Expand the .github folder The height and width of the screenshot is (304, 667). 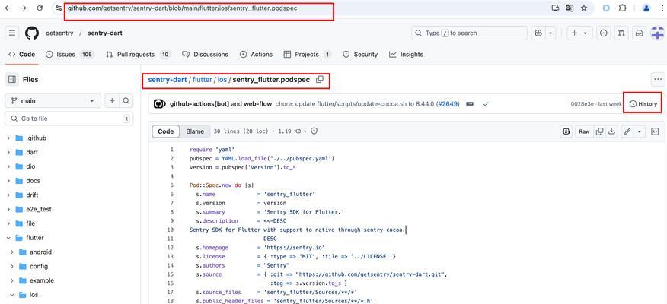(8, 138)
